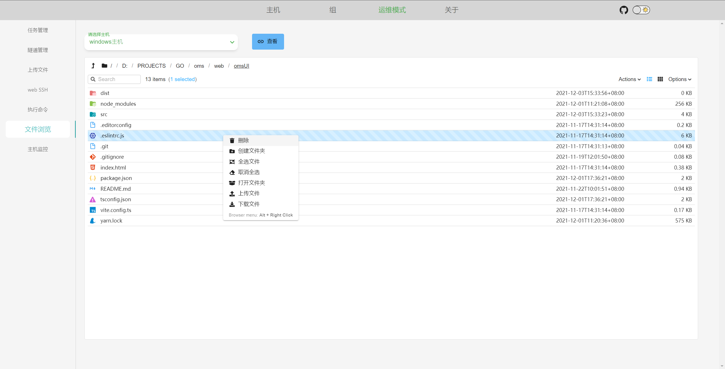Image resolution: width=725 pixels, height=369 pixels.
Task: Choose 全选文件 from context menu
Action: [x=249, y=162]
